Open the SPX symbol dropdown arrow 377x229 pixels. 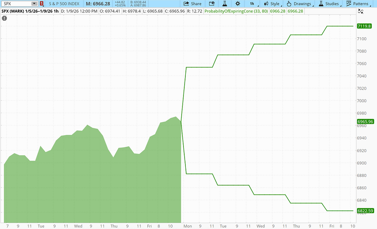(34, 3)
